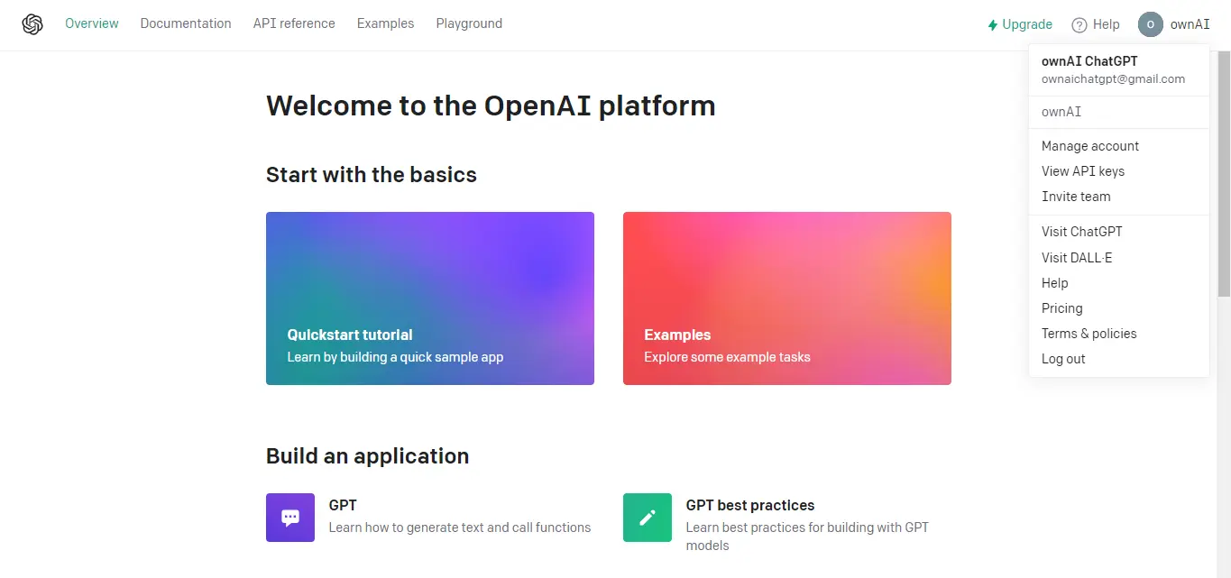The image size is (1231, 578).
Task: Click the ownAI user avatar circle
Action: coord(1151,24)
